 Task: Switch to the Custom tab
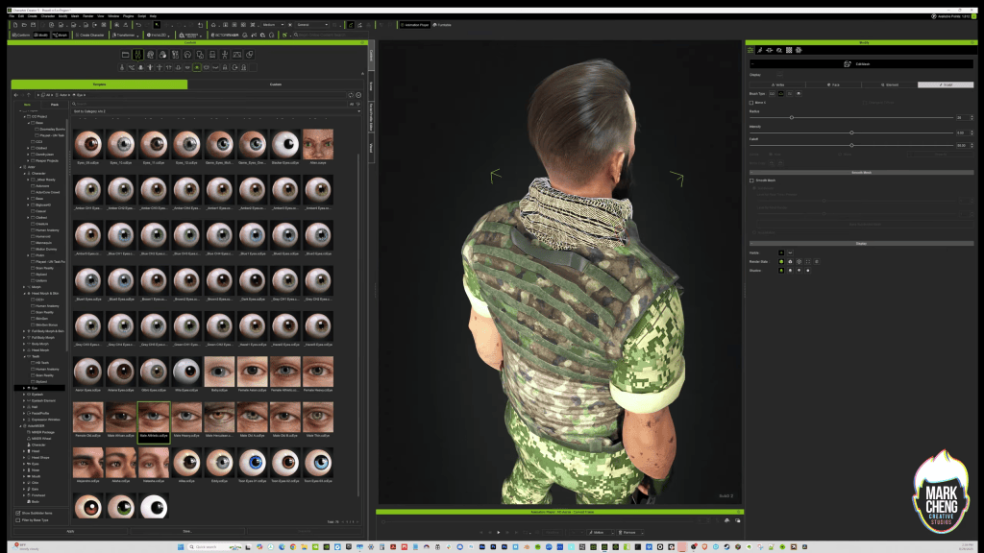click(276, 84)
